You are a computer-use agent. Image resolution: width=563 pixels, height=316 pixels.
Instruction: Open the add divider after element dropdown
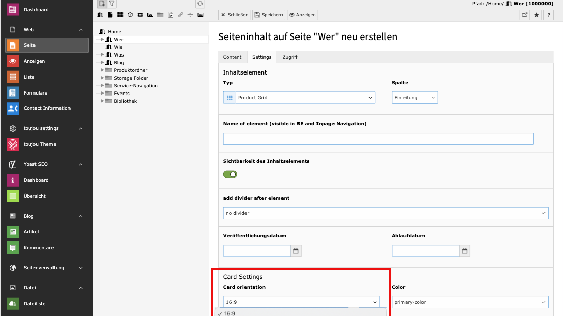[385, 213]
